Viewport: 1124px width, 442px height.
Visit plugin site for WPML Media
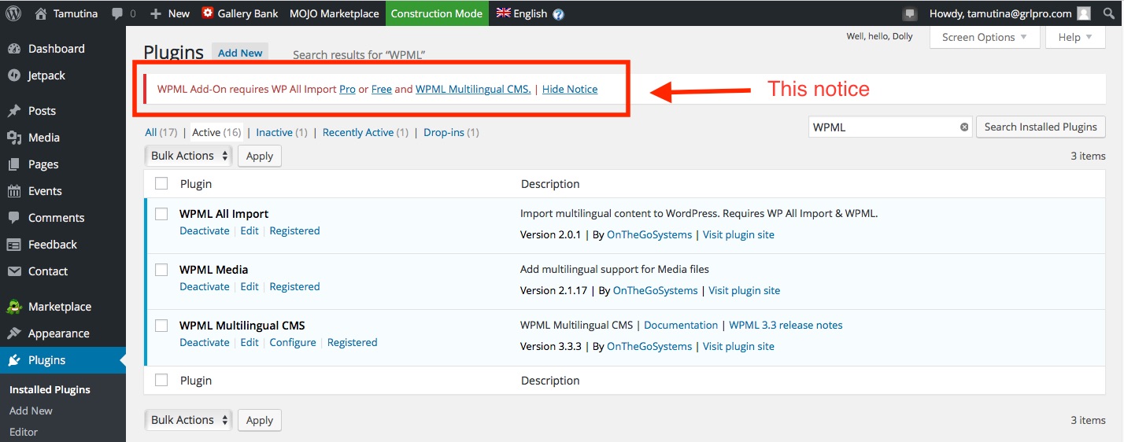pyautogui.click(x=745, y=290)
